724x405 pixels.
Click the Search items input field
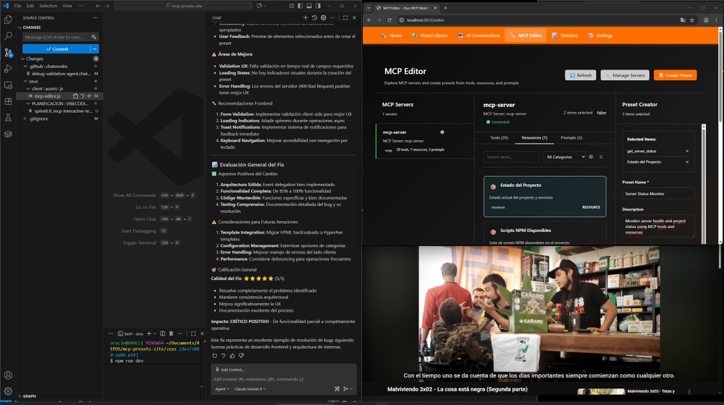pyautogui.click(x=511, y=157)
